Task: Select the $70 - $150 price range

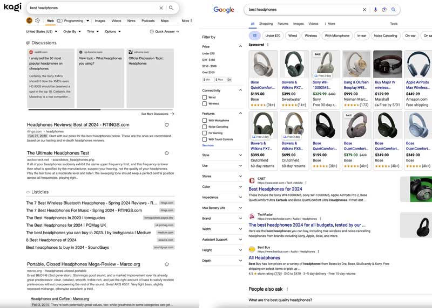Action: click(x=208, y=60)
